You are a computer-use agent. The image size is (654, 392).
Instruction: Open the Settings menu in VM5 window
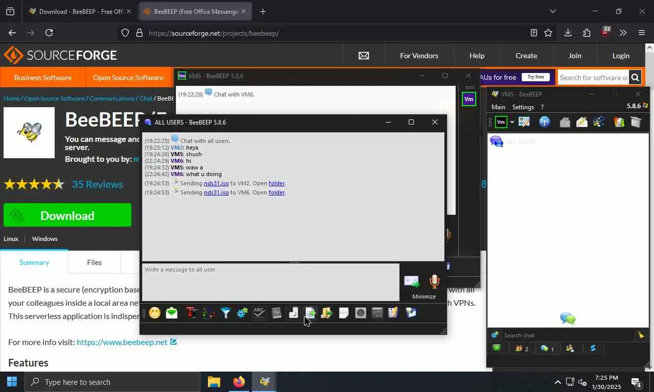pos(523,107)
